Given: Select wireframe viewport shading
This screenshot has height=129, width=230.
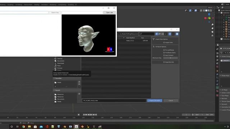Looking at the screenshot, I should pyautogui.click(x=204, y=10).
